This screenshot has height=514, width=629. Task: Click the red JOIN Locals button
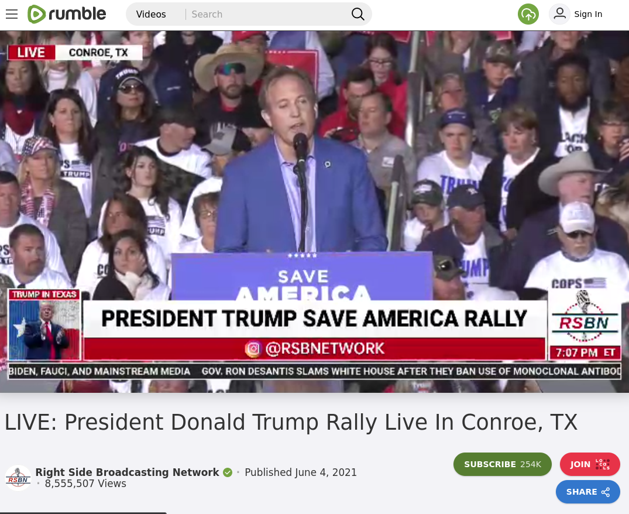pos(590,464)
